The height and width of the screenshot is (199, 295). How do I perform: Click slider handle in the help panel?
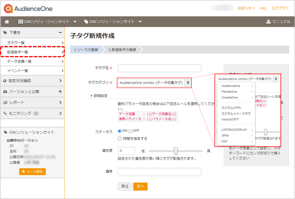tap(265, 132)
